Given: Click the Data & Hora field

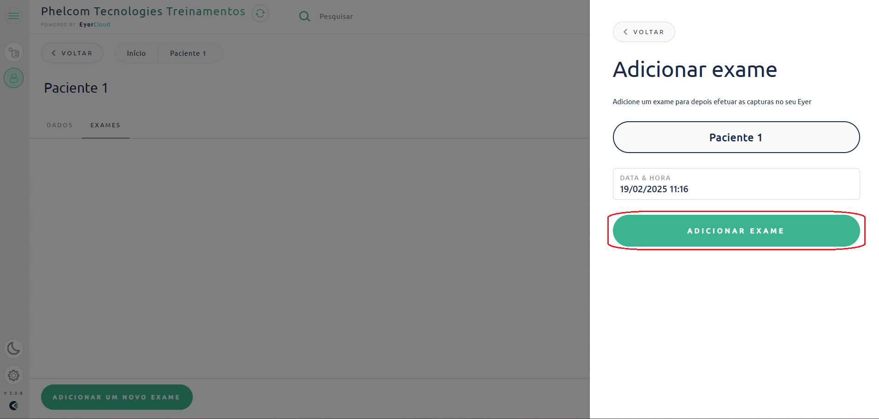Looking at the screenshot, I should 736,184.
